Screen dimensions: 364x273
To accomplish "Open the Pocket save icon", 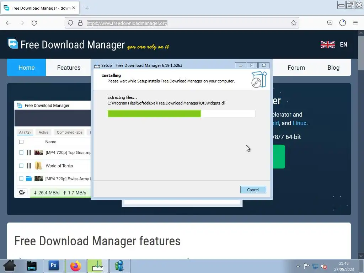I will coord(330,23).
